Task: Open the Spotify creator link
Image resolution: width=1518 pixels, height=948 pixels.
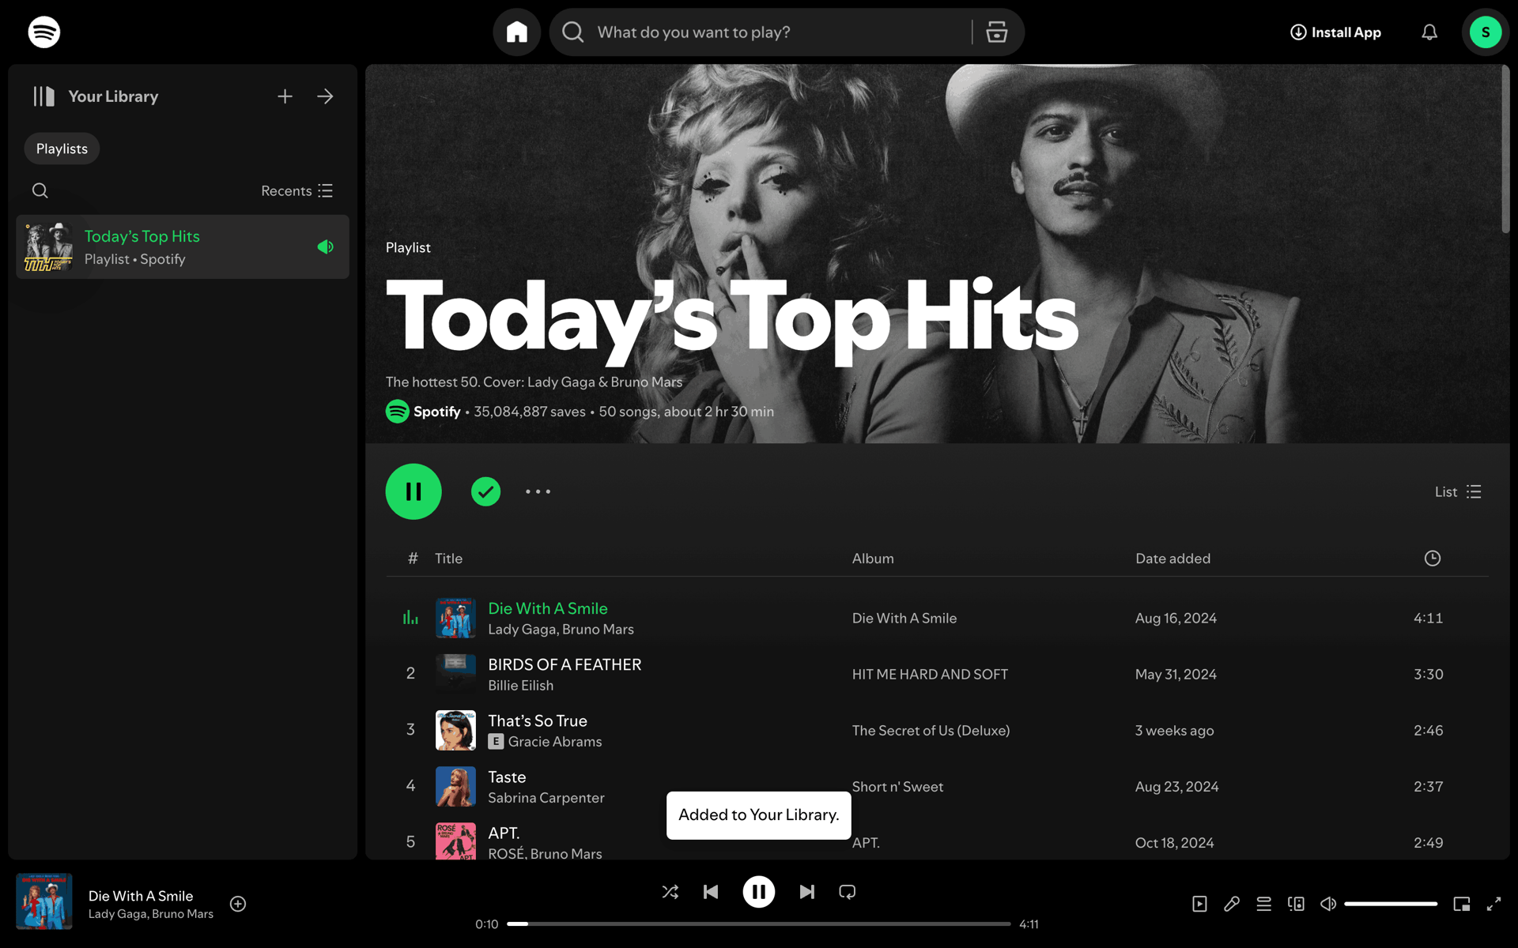Action: (x=436, y=412)
